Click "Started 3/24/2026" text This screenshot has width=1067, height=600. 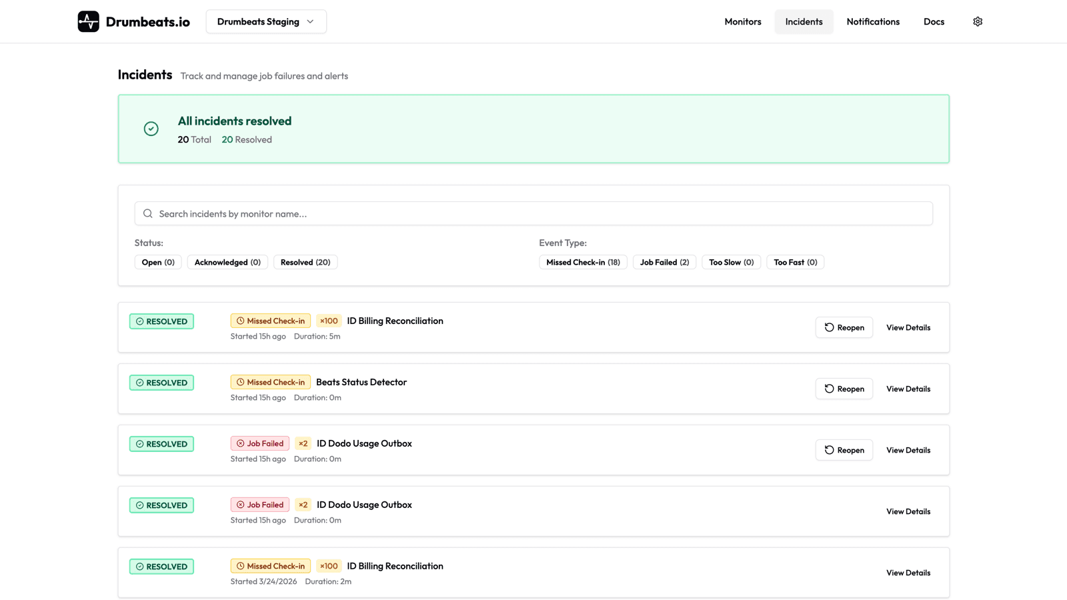(263, 581)
